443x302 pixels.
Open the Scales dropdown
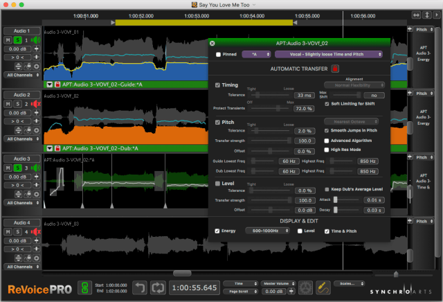[x=349, y=283]
